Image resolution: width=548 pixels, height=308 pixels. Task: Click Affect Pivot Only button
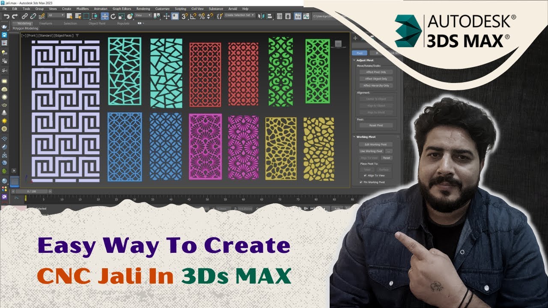tap(375, 72)
